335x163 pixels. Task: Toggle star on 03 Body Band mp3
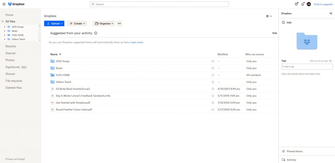click(213, 89)
